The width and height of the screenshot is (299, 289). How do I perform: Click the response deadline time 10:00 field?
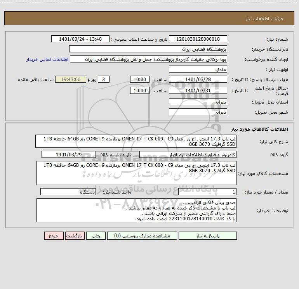click(139, 80)
